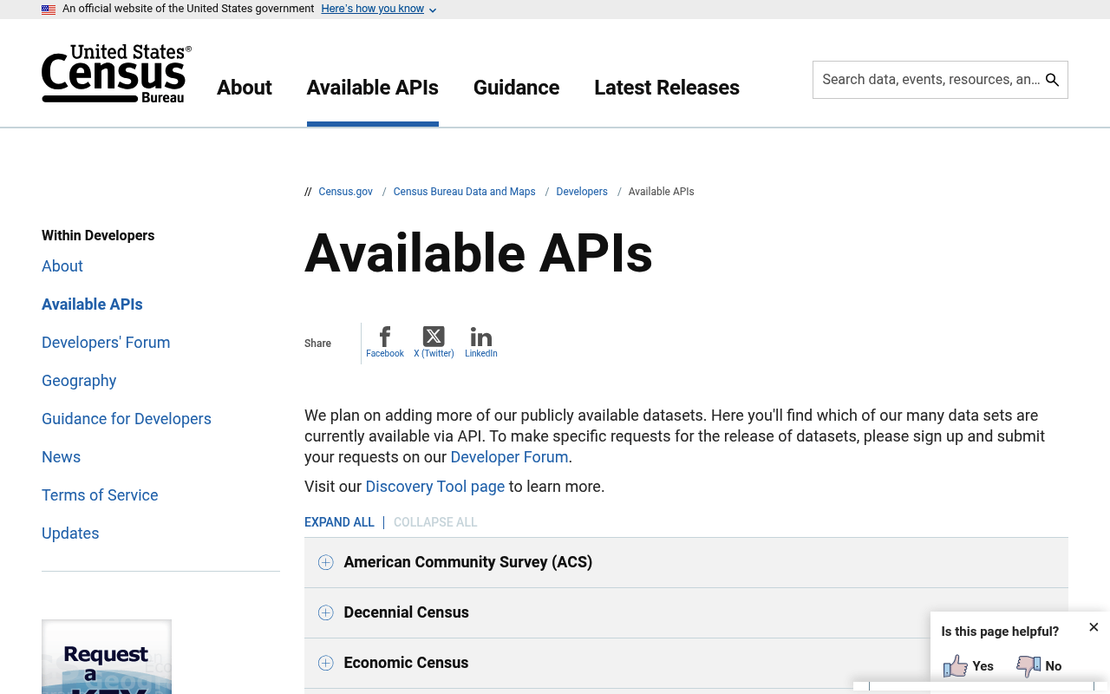Go to Developers breadcrumb
The width and height of the screenshot is (1110, 694).
582,192
